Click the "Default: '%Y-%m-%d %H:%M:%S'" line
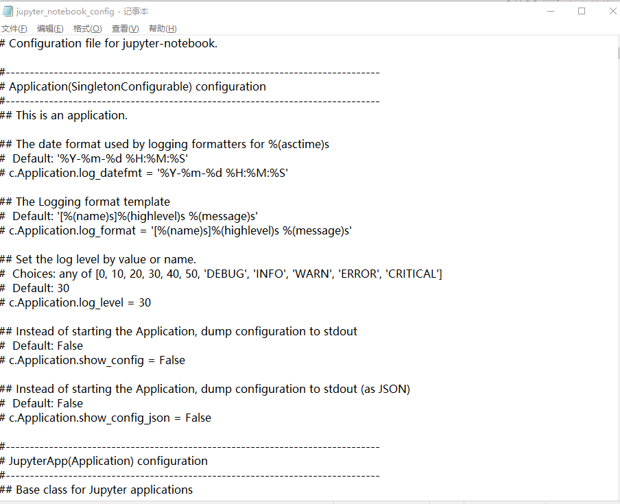Screen dimensions: 620x504 pos(94,159)
